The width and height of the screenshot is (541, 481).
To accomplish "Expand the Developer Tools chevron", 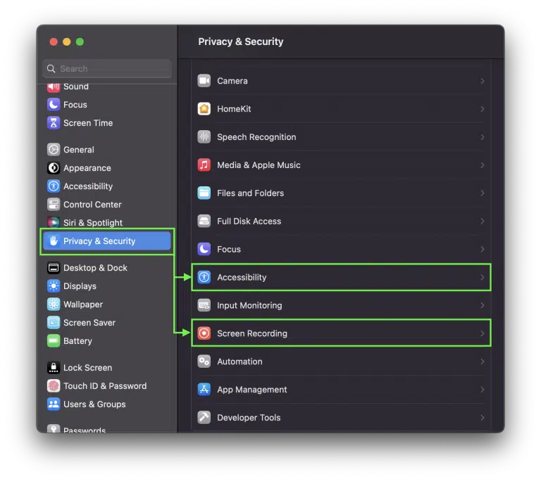I will [x=483, y=418].
